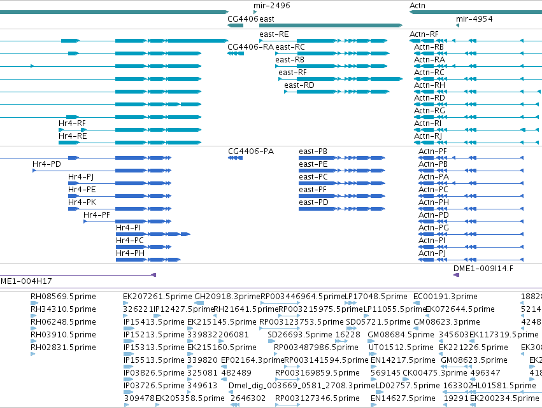This screenshot has width=542, height=408.
Task: Select the east-RF transcript label
Action: 292,73
